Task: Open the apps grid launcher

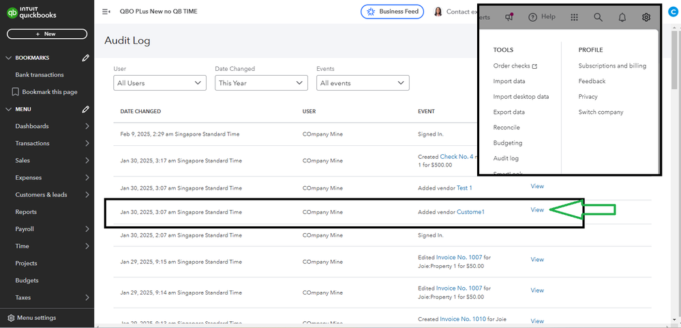Action: tap(574, 17)
